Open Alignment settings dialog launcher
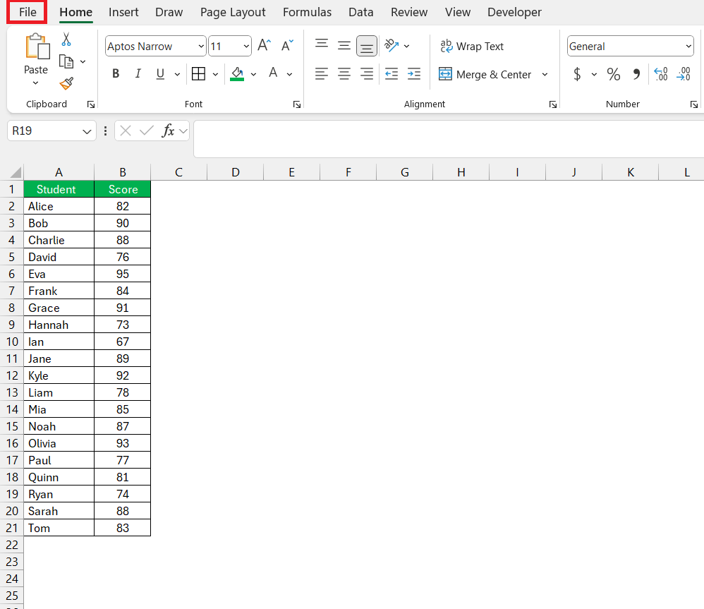Viewport: 704px width, 609px height. pos(553,104)
